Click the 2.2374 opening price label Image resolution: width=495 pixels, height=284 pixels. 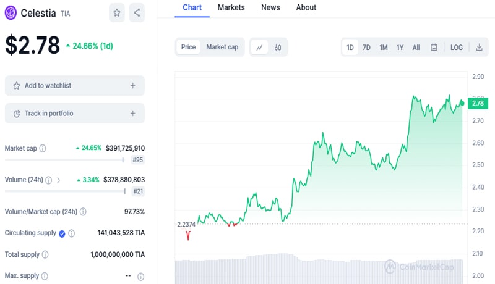click(x=186, y=225)
